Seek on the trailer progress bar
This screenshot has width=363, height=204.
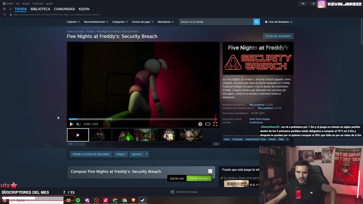(143, 119)
